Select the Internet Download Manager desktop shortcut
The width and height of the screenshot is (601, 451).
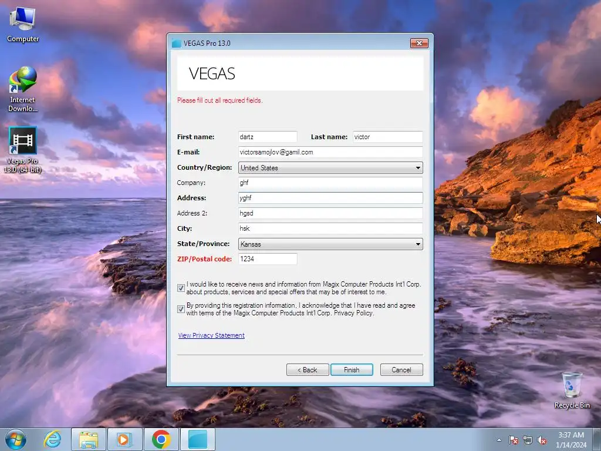pyautogui.click(x=23, y=89)
